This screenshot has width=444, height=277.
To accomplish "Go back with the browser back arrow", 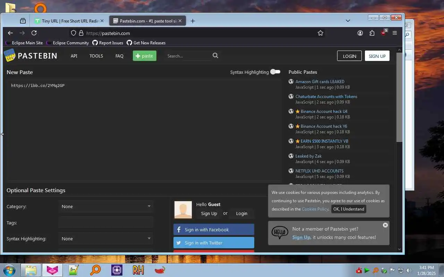I will (10, 33).
